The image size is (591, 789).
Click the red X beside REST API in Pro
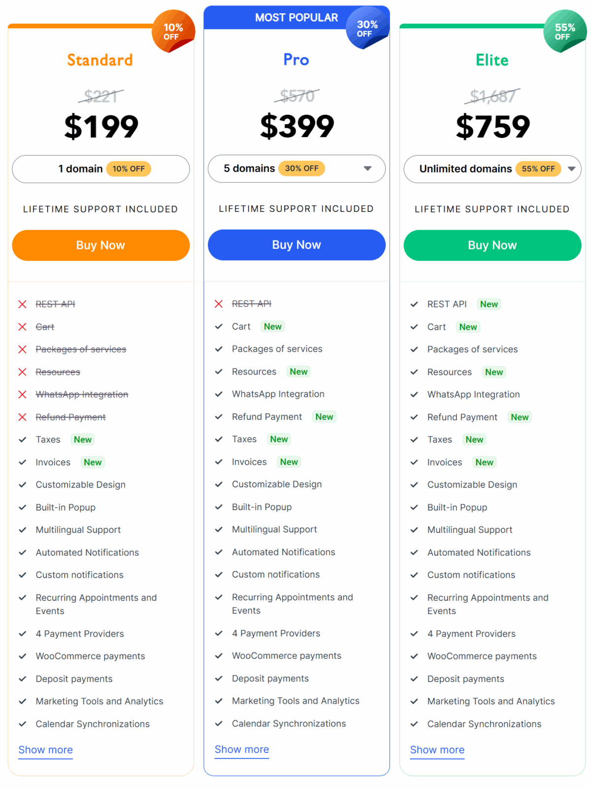[219, 304]
